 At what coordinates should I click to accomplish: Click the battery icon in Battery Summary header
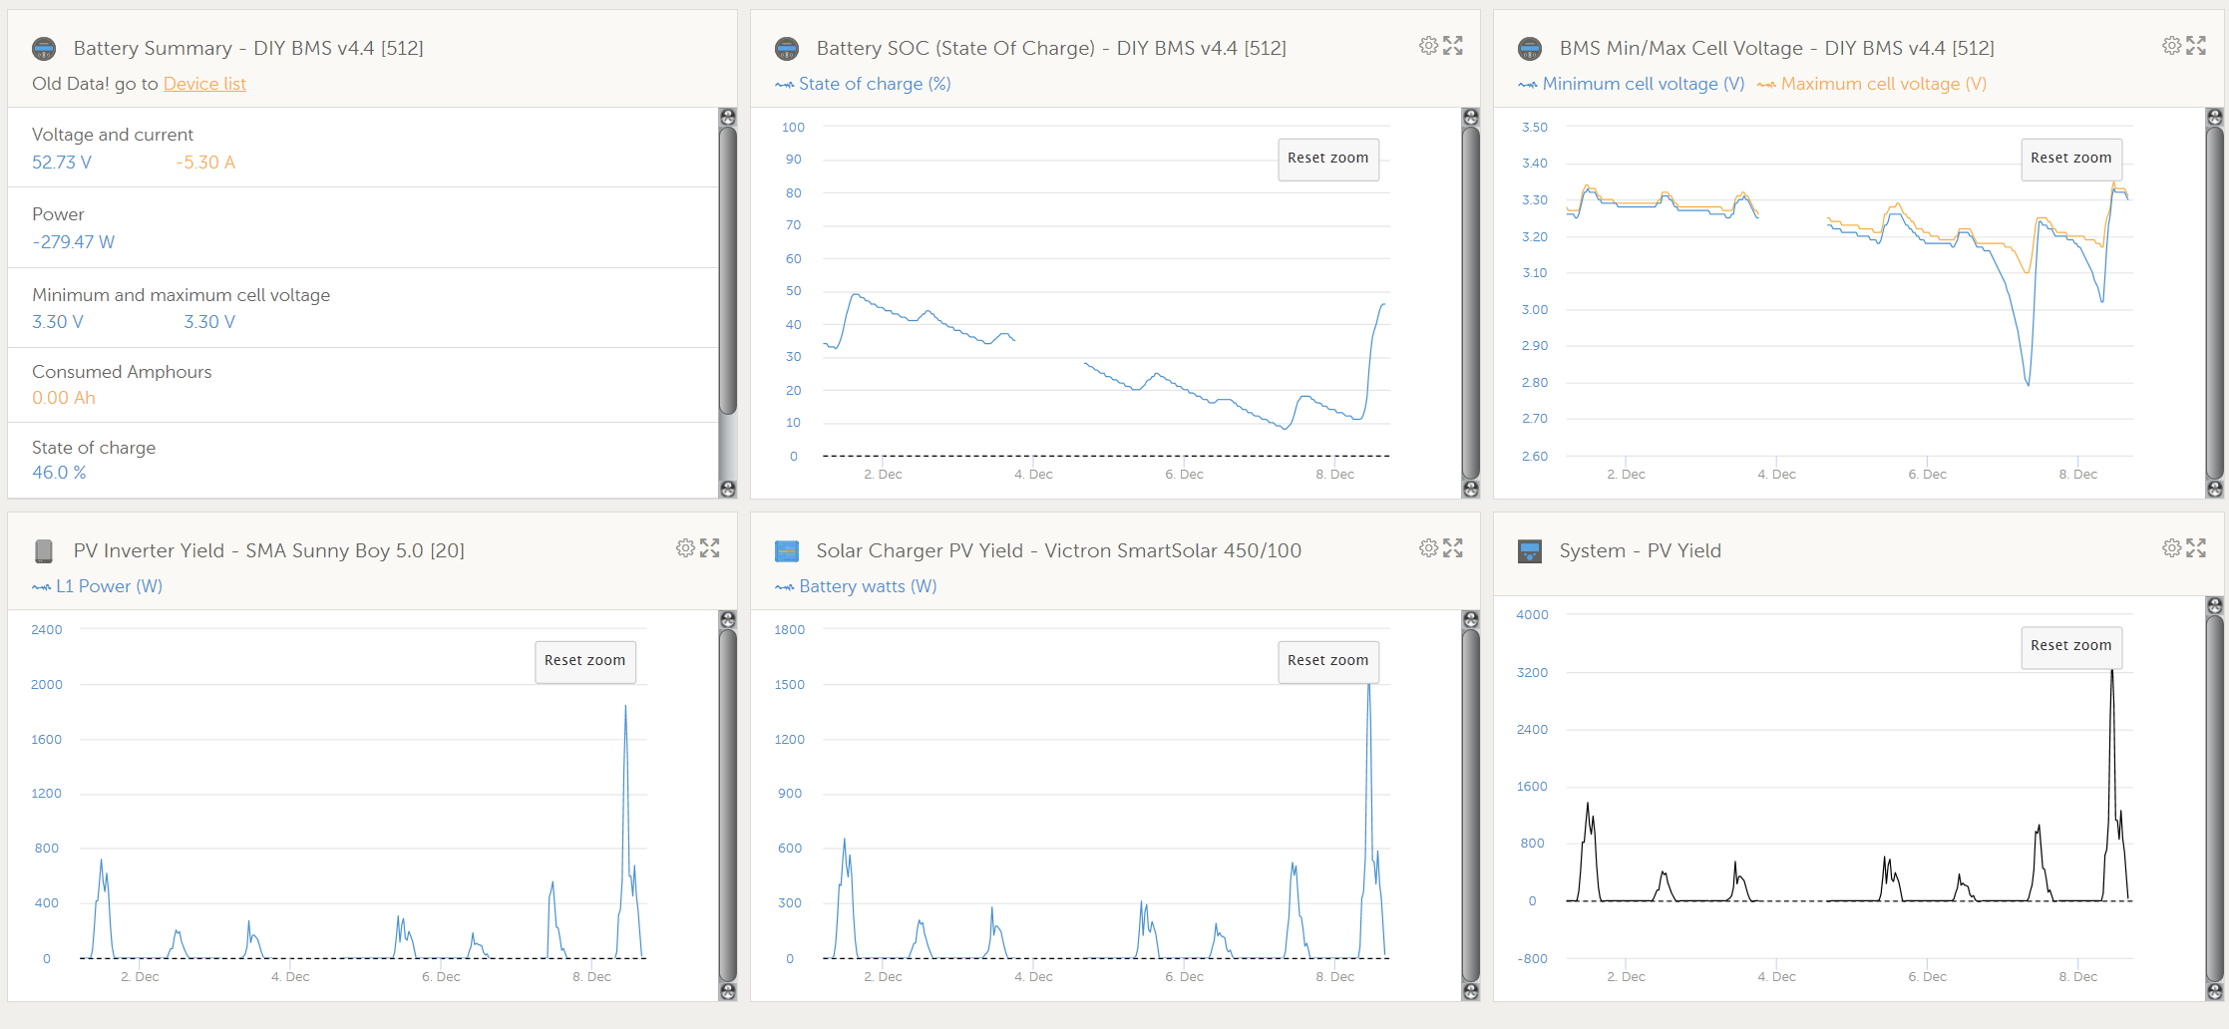44,49
